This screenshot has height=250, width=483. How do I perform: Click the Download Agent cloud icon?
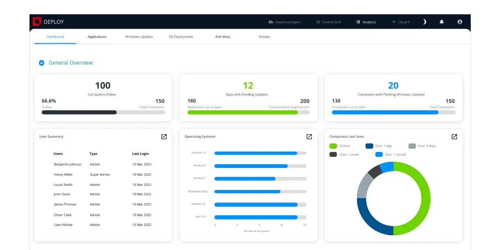tap(271, 22)
